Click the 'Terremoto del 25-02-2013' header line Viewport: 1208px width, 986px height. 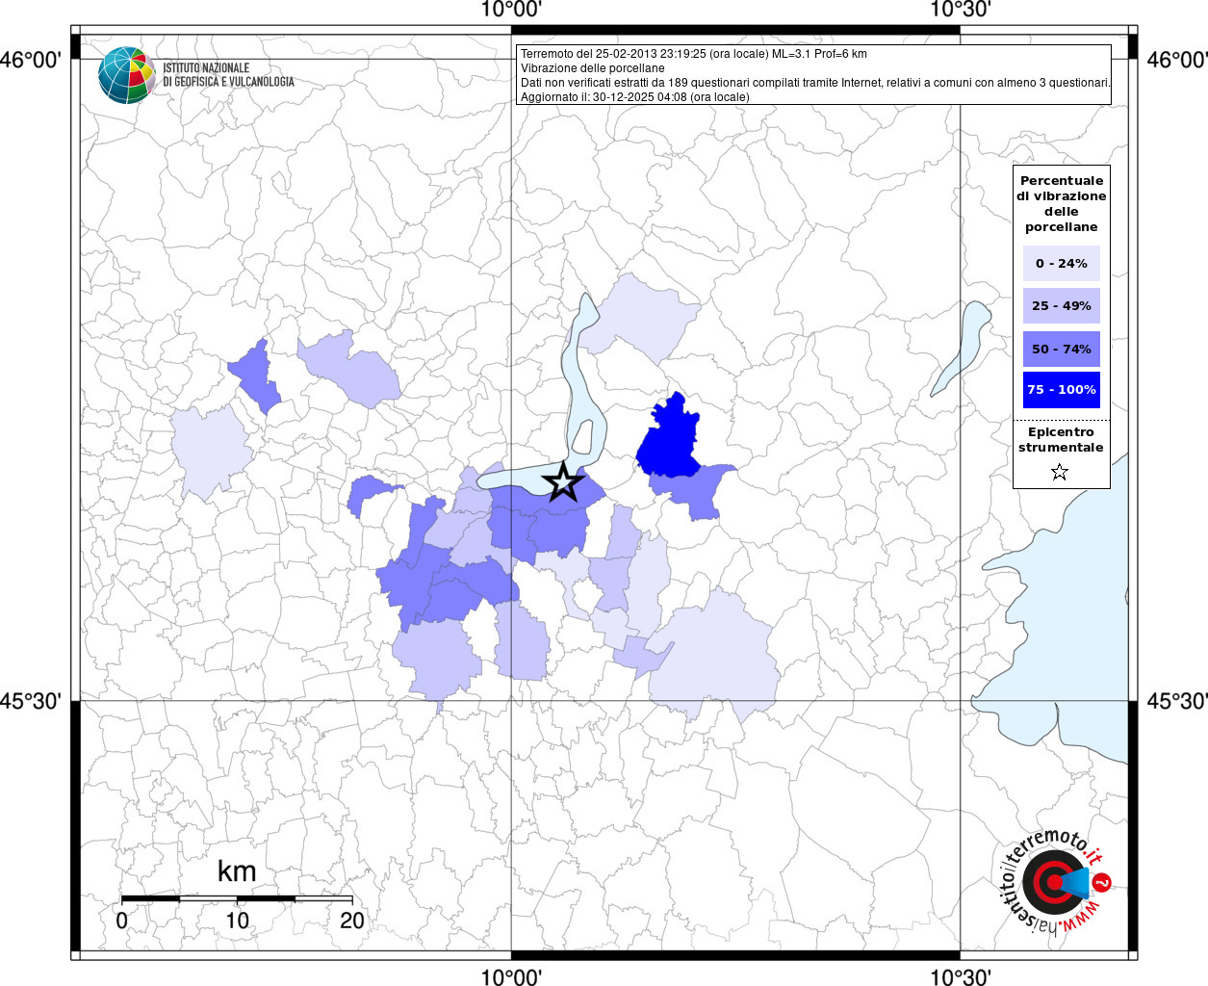(x=694, y=54)
